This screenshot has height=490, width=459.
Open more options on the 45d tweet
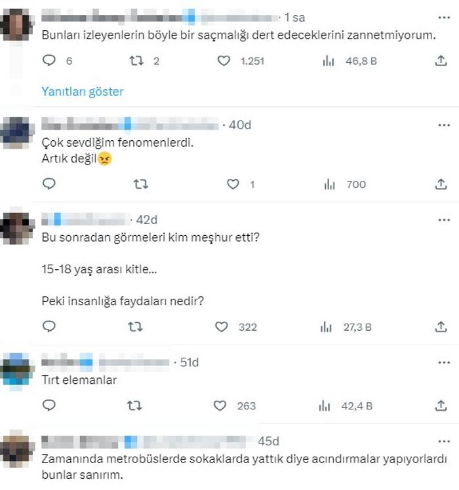pyautogui.click(x=444, y=442)
